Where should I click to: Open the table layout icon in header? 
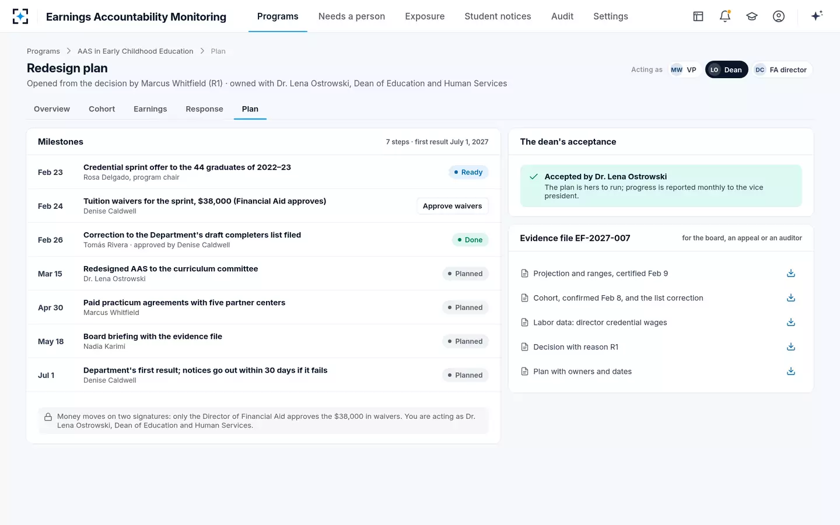(698, 16)
